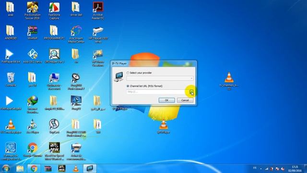This screenshot has width=307, height=173.
Task: Launch VLC media player desktop shortcut
Action: [x=11, y=126]
